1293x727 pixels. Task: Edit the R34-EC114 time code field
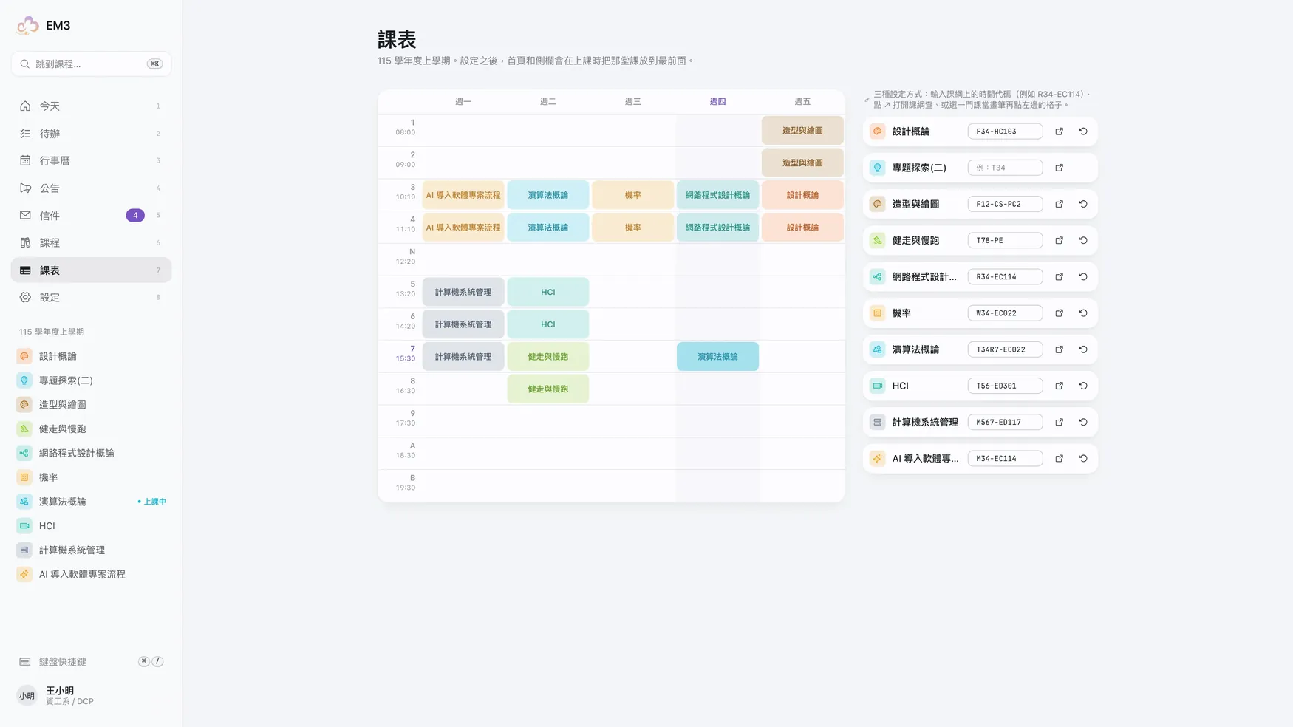[x=1005, y=276]
